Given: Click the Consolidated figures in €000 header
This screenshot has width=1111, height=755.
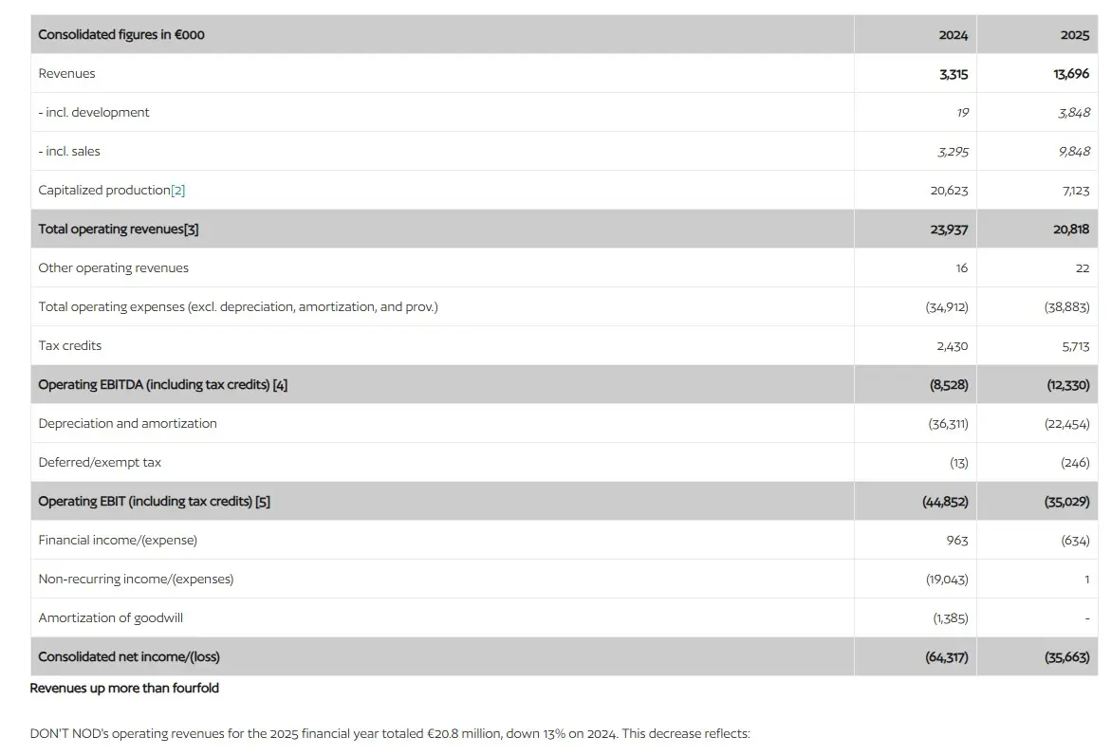Looking at the screenshot, I should 121,35.
